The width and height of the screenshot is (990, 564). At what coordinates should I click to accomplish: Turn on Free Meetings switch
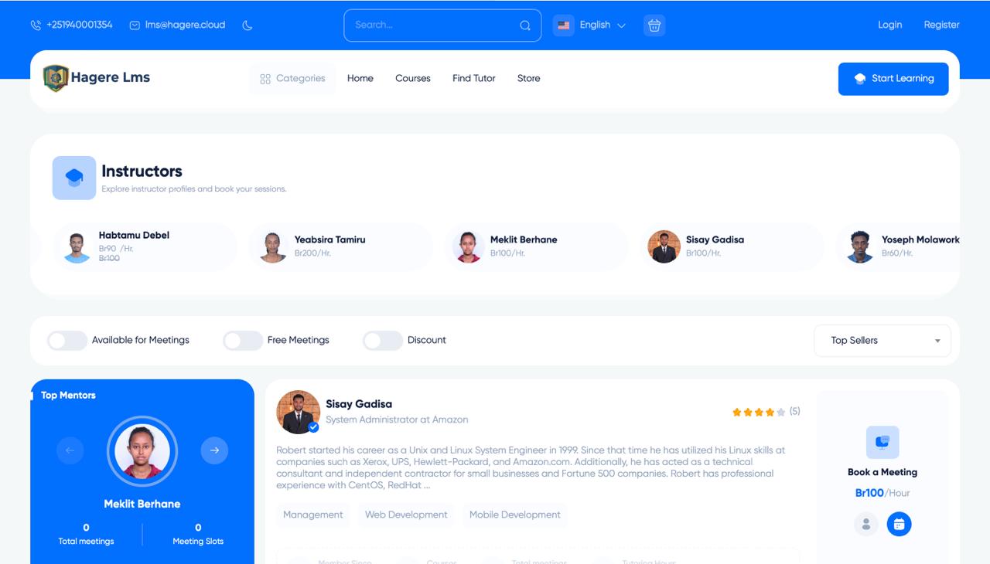tap(243, 341)
